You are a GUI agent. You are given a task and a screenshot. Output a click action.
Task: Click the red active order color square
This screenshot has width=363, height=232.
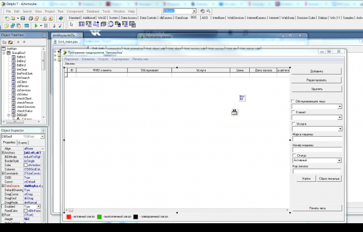[69, 217]
